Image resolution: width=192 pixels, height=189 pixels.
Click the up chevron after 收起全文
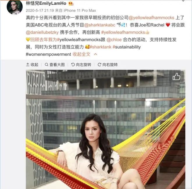95,54
